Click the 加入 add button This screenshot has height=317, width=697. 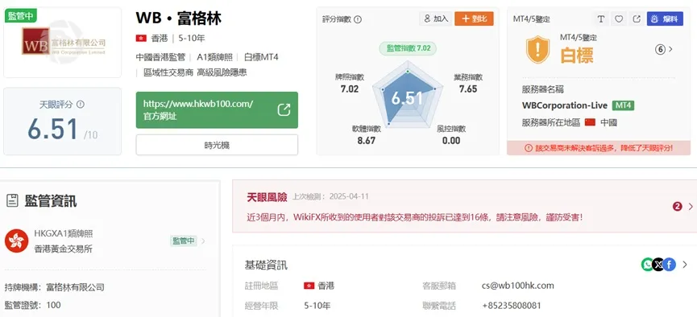coord(436,19)
